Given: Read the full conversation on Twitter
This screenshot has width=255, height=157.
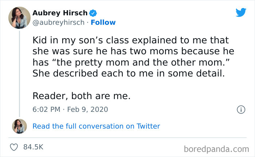Looking at the screenshot, I should [x=96, y=126].
